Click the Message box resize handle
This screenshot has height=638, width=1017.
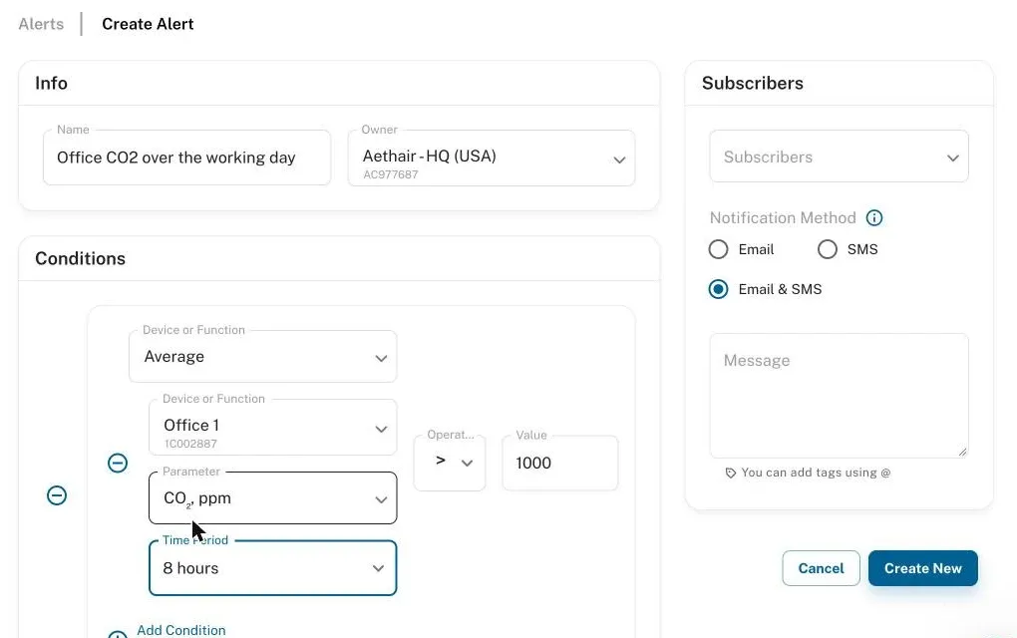(962, 452)
